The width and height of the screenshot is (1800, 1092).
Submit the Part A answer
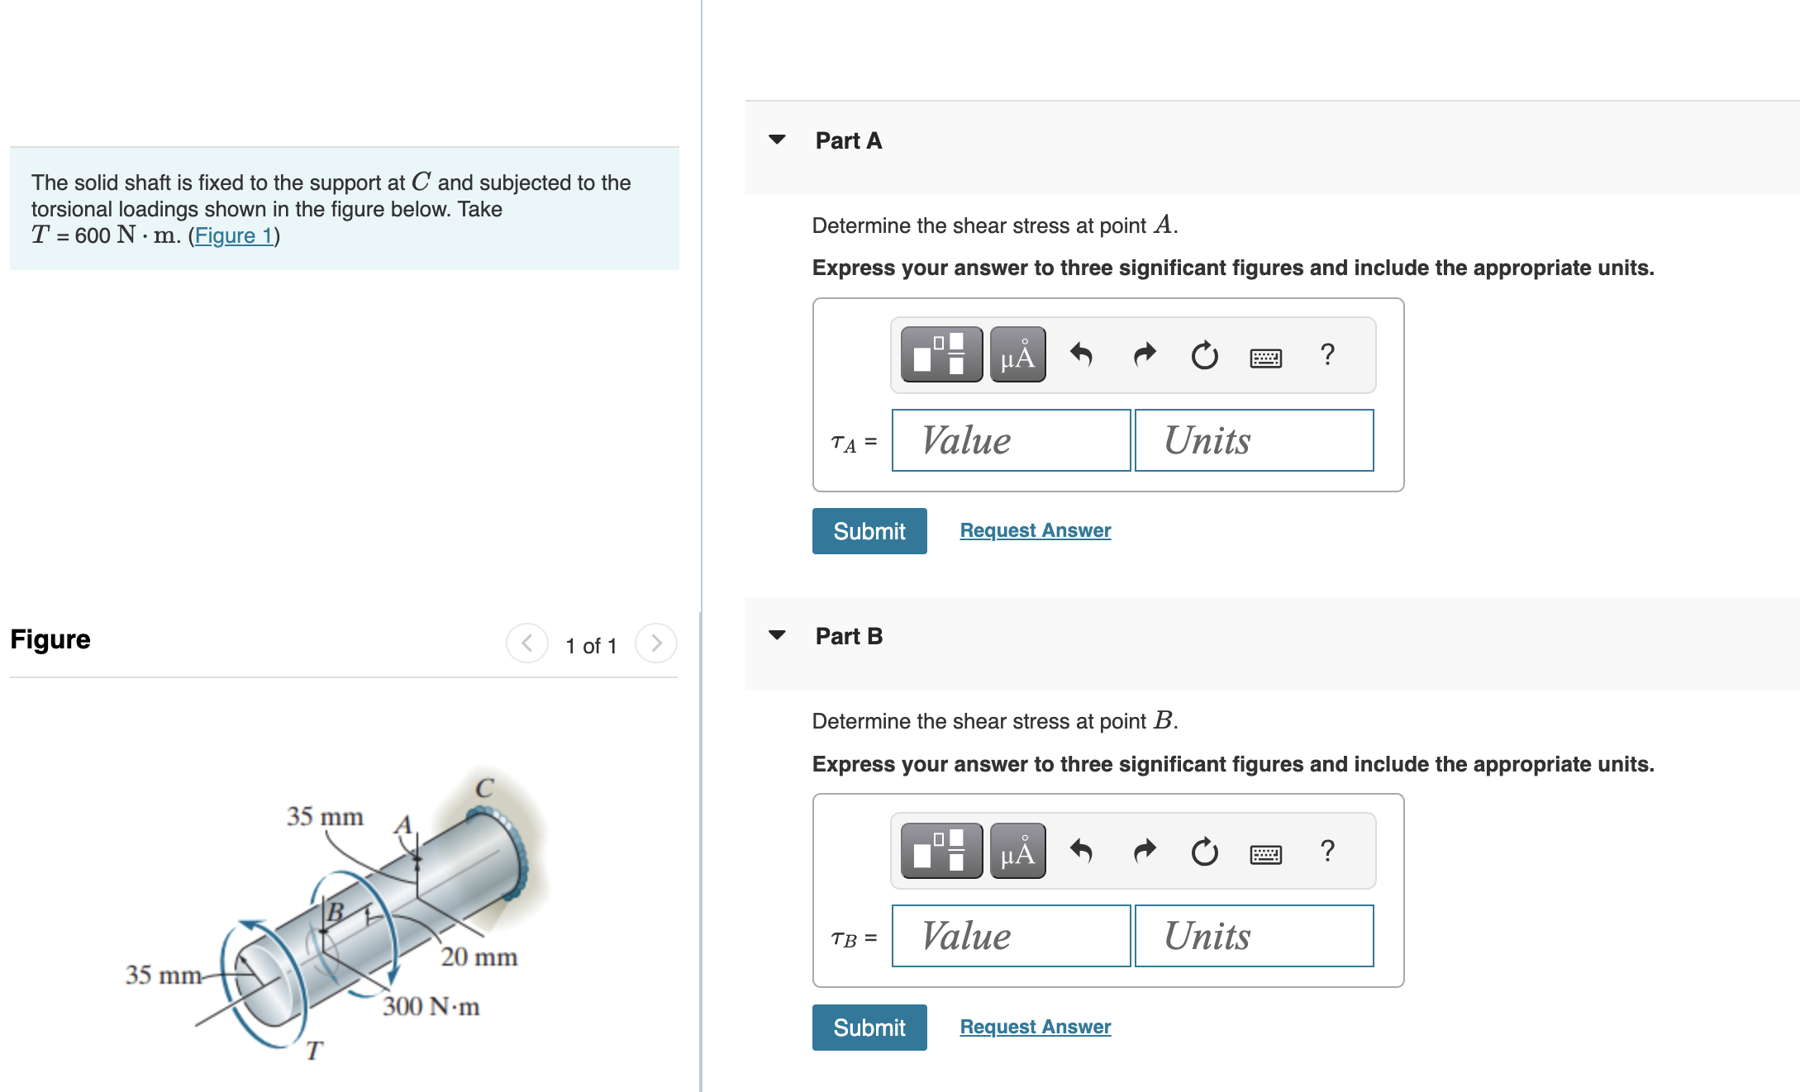point(869,531)
